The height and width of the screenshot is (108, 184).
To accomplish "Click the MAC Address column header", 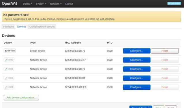I will 73,43.
